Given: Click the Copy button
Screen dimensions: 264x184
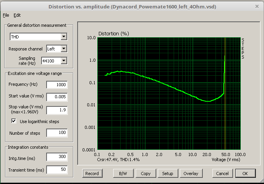Looking at the screenshot, I should coord(146,174).
